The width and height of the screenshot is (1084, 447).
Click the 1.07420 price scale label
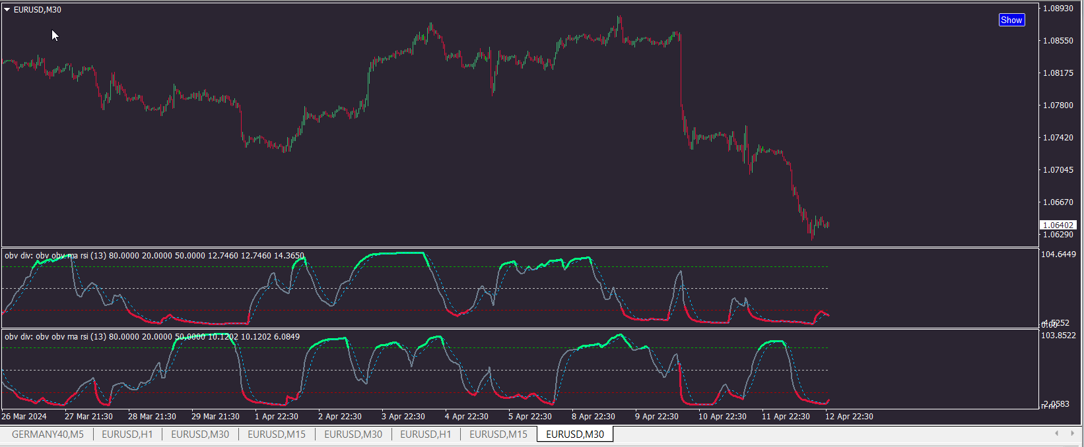(1058, 138)
